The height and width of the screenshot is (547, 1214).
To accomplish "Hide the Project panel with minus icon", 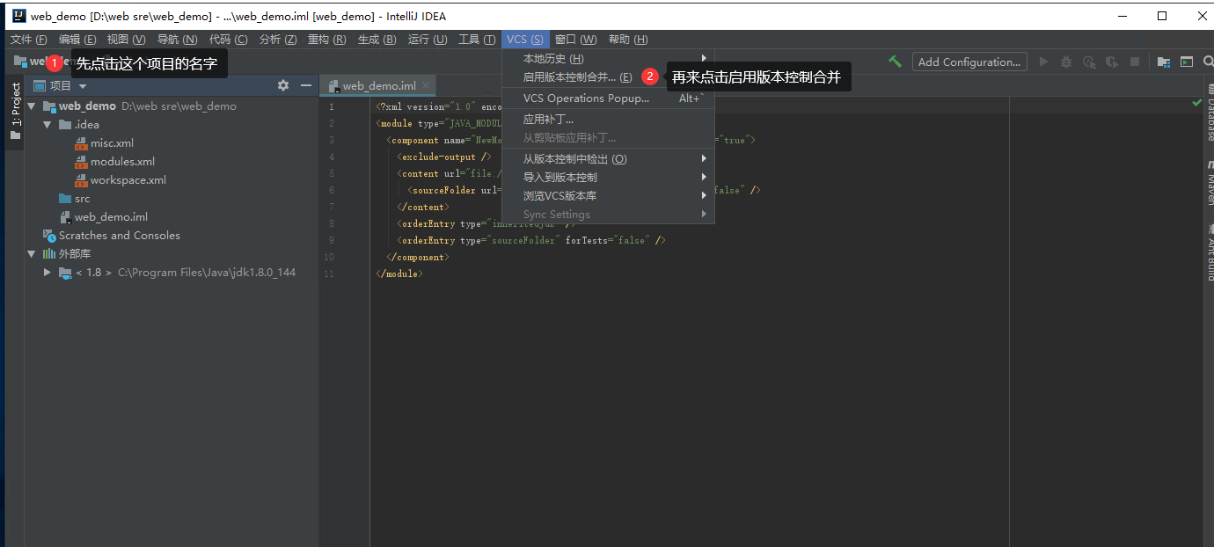I will [x=306, y=85].
